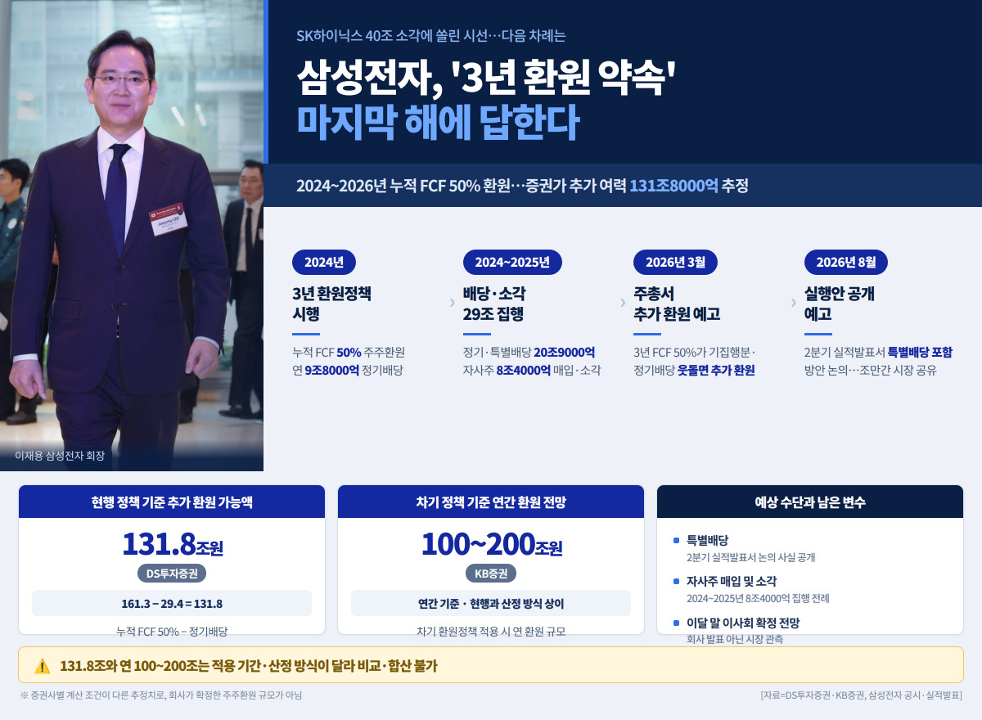Click the chevron arrow after '3년 환원정책 시행'
The image size is (982, 720).
coord(453,303)
